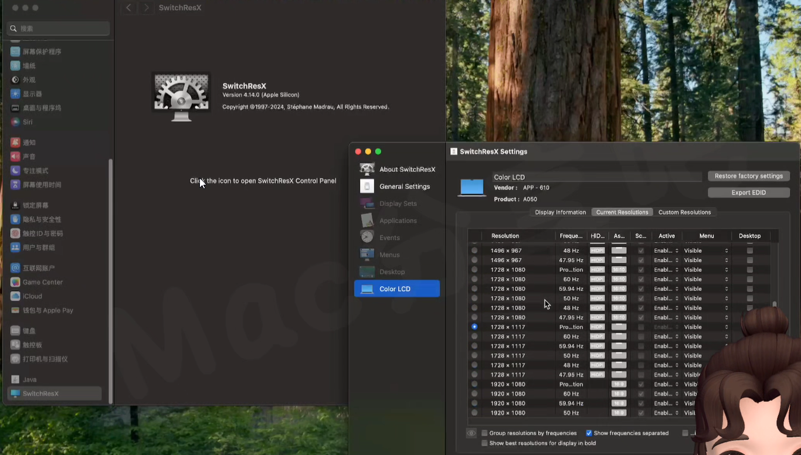Image resolution: width=801 pixels, height=455 pixels.
Task: Switch to the Custom Resolutions tab
Action: click(x=685, y=212)
